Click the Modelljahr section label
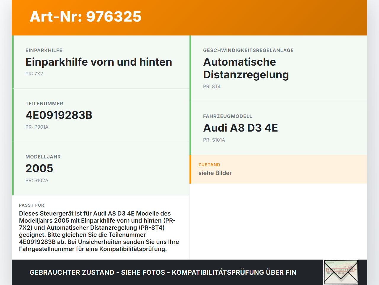The height and width of the screenshot is (285, 379). click(43, 157)
